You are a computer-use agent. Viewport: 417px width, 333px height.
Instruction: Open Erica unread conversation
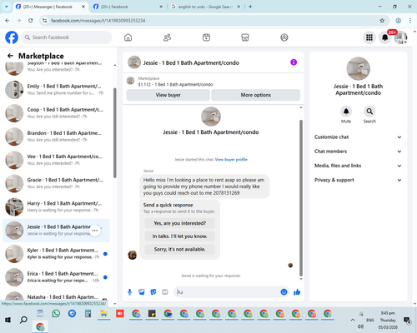point(57,277)
